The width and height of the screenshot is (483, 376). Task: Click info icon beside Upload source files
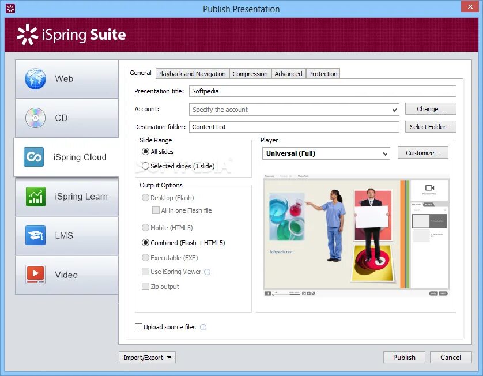pos(203,328)
